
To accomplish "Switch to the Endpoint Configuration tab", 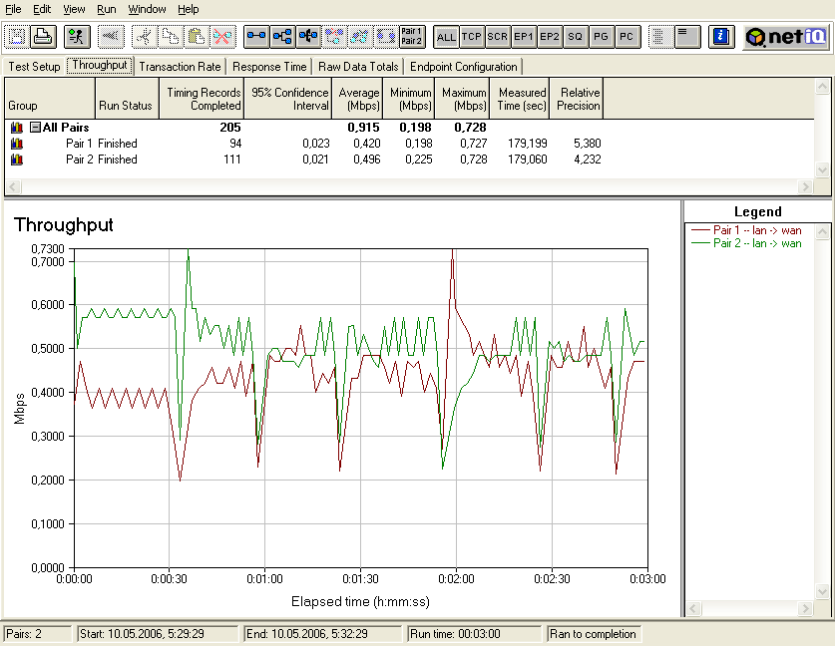I will point(463,67).
